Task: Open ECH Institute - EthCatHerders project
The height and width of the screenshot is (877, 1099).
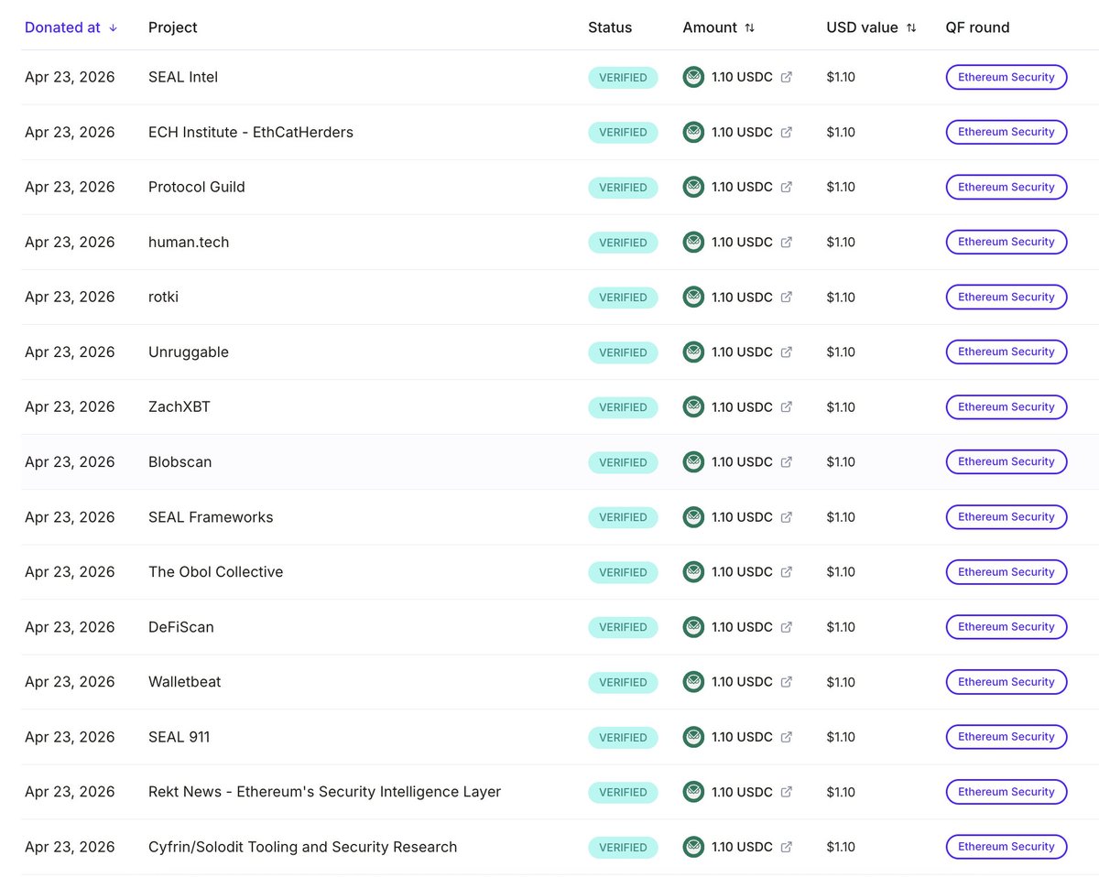Action: (251, 132)
